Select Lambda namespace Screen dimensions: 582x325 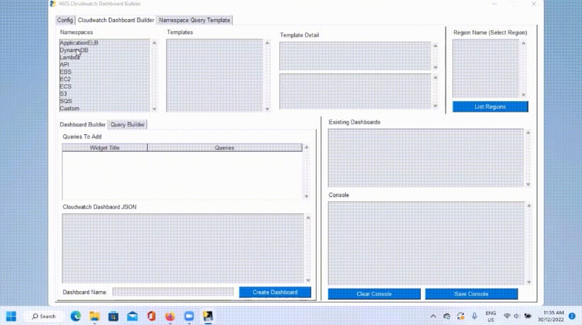pyautogui.click(x=70, y=57)
